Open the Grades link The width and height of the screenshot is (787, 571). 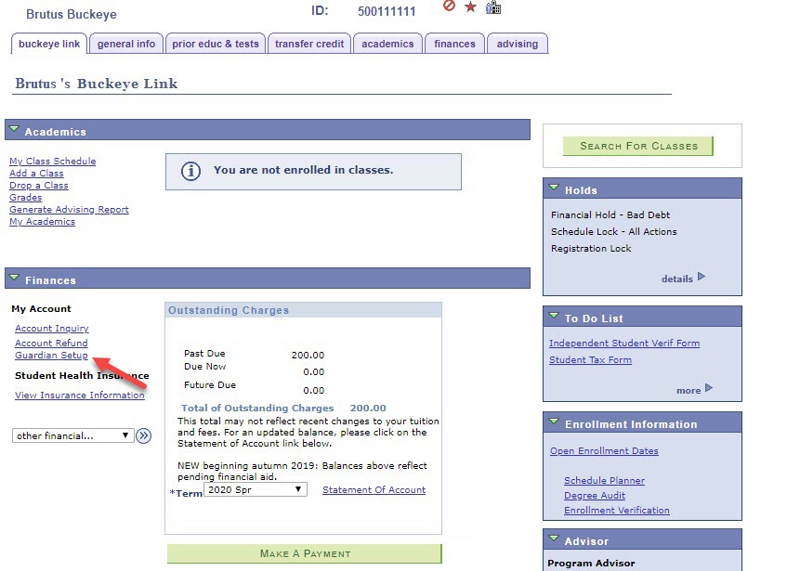point(26,197)
